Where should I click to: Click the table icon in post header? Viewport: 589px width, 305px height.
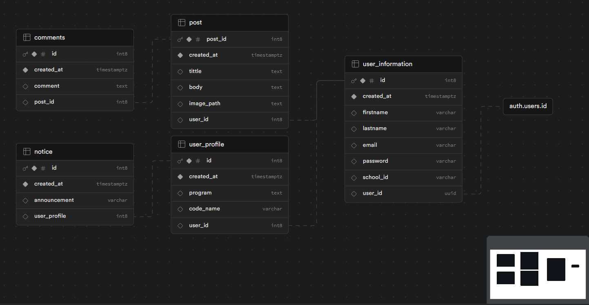[x=182, y=22]
